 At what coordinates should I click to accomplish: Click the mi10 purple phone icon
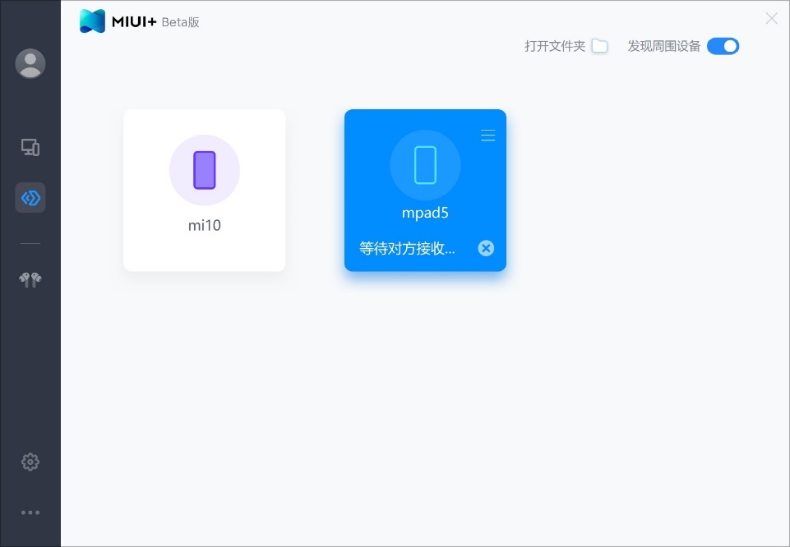coord(205,170)
